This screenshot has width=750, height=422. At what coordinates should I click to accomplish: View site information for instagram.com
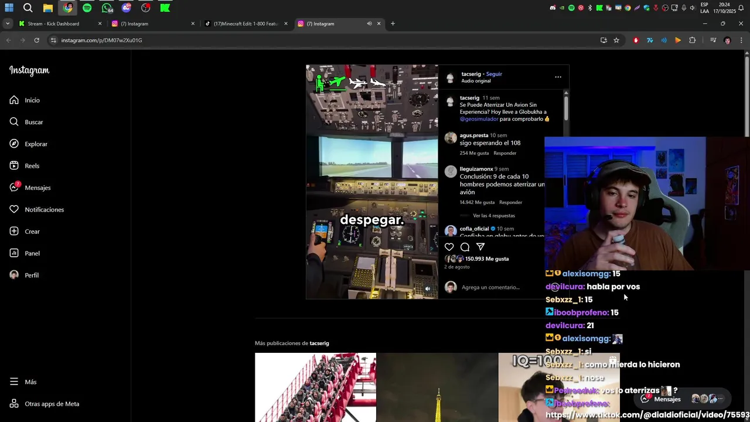pyautogui.click(x=53, y=40)
